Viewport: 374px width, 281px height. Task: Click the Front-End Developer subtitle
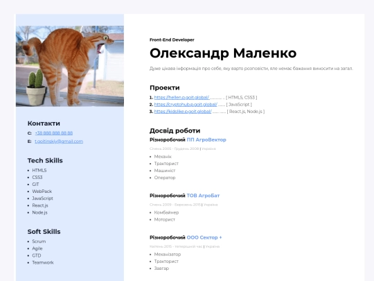point(172,40)
